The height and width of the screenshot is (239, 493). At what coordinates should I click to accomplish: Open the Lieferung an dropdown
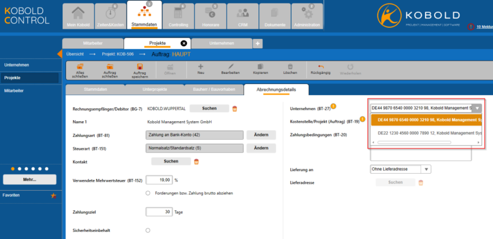[x=401, y=169]
